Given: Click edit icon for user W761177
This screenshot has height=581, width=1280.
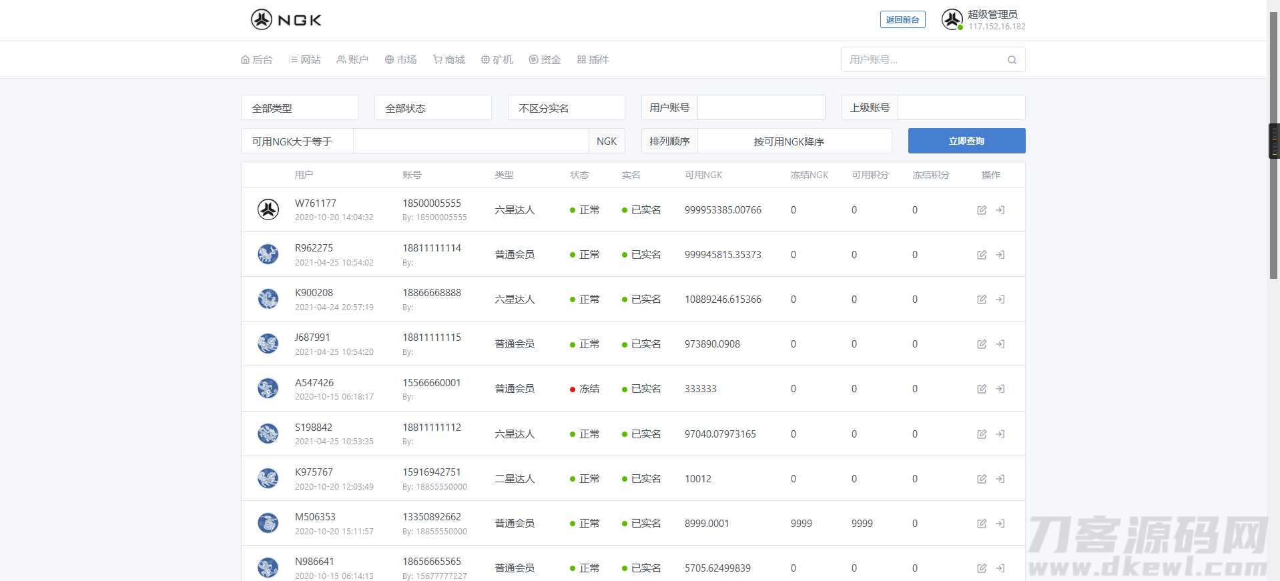Looking at the screenshot, I should [982, 210].
